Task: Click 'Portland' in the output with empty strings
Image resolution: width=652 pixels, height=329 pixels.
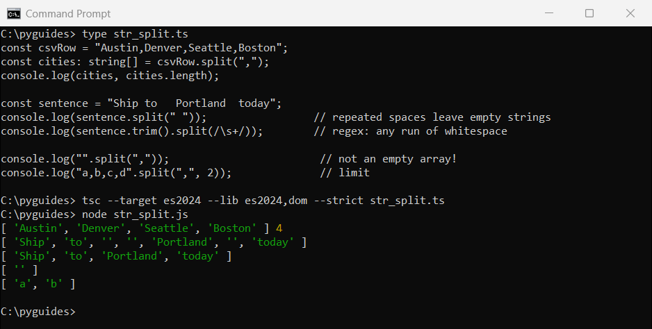Action: tap(181, 242)
